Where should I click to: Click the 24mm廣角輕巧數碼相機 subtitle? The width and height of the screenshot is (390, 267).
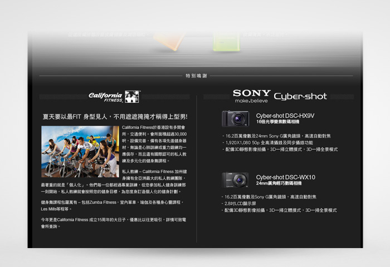(279, 184)
